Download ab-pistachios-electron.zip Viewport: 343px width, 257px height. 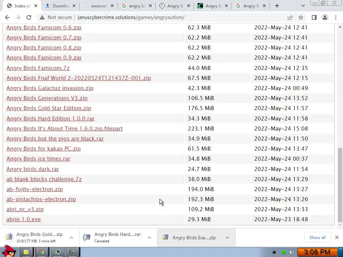(41, 199)
